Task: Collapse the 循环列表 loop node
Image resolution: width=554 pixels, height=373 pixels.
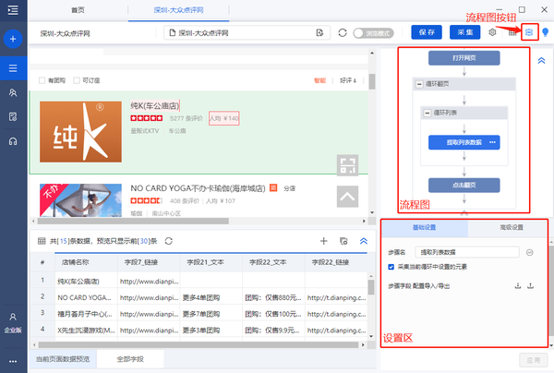Action: tap(428, 113)
